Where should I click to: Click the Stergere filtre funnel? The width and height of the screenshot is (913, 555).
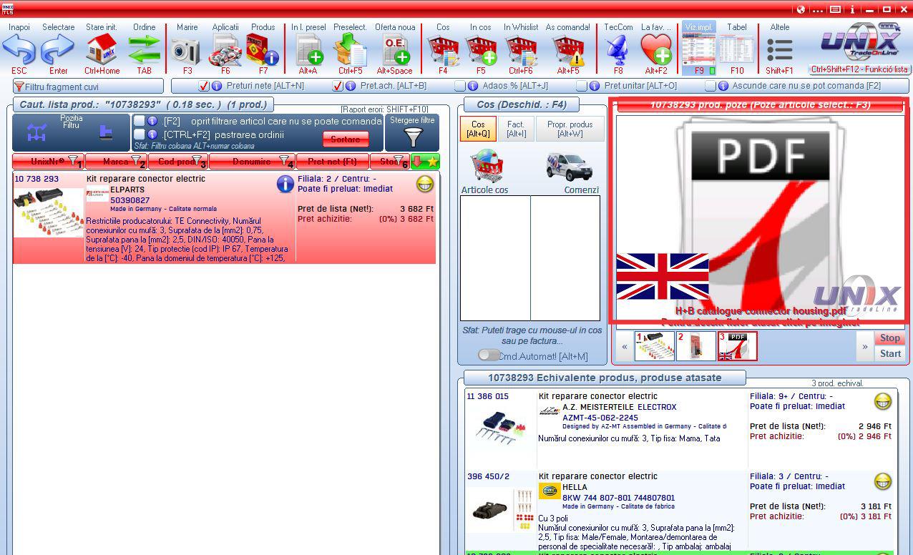(x=413, y=137)
